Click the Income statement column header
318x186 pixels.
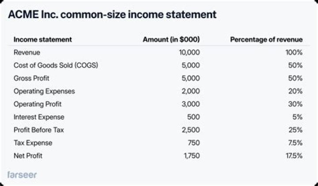tap(42, 39)
